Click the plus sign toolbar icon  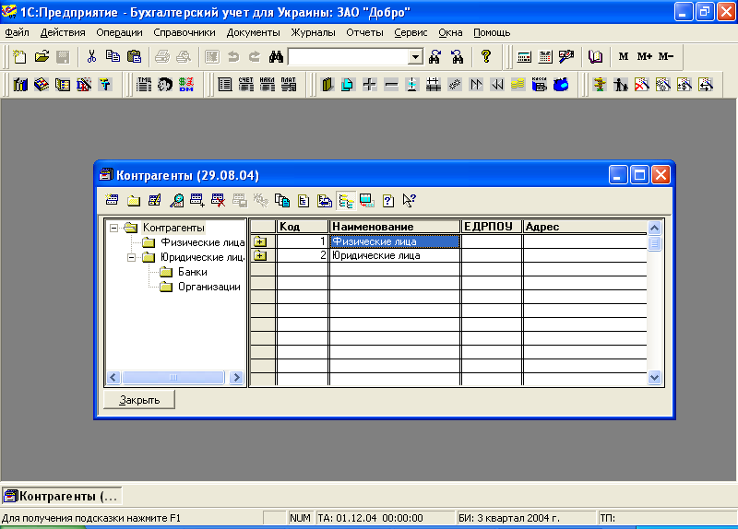coord(370,85)
